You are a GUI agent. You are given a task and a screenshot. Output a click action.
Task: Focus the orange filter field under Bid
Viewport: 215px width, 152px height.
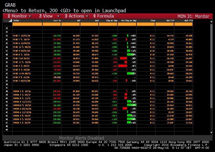point(70,24)
